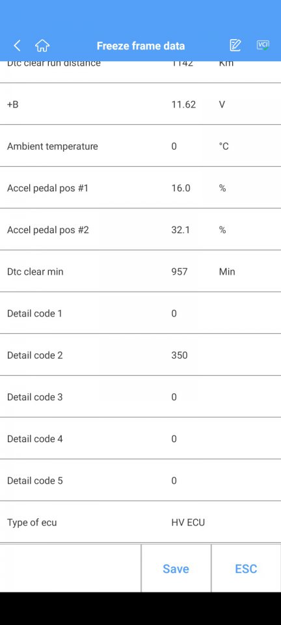Viewport: 281px width, 625px height.
Task: Tap the back arrow icon
Action: pos(17,46)
